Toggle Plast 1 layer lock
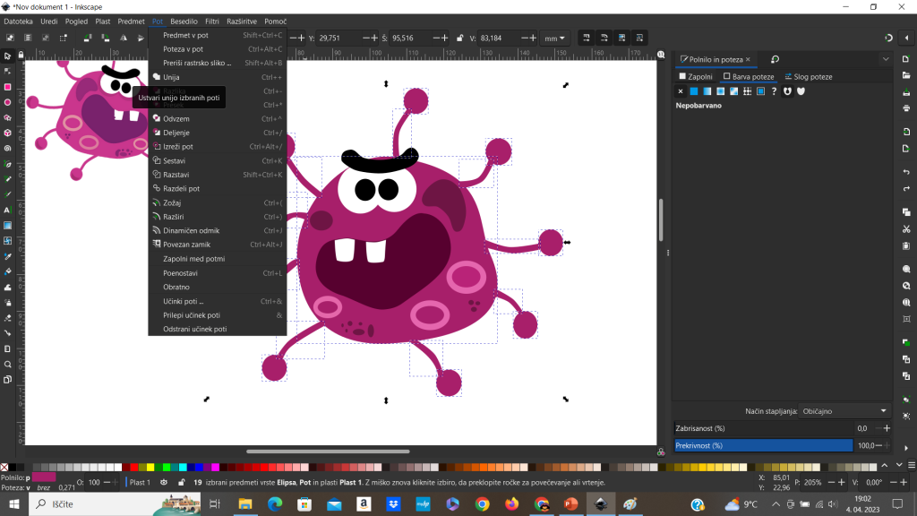 click(181, 483)
